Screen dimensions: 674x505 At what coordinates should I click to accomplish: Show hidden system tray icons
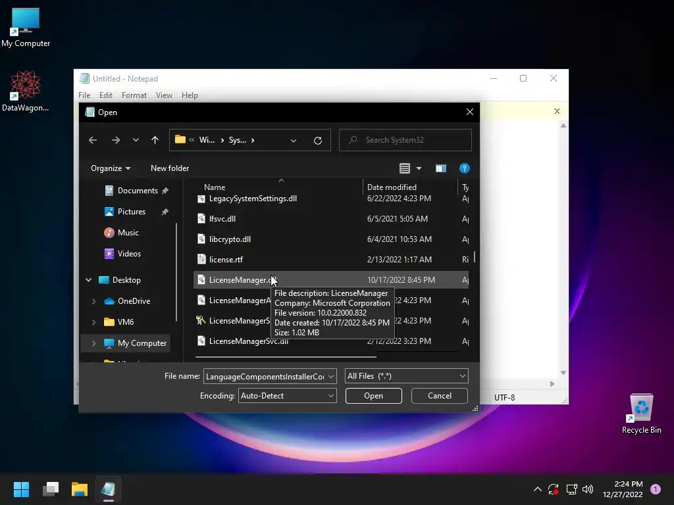[x=537, y=489]
